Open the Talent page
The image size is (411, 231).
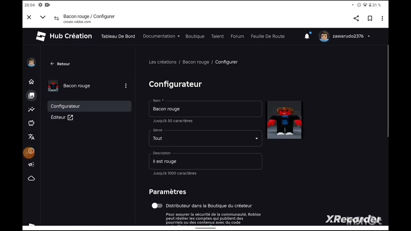[x=217, y=36]
